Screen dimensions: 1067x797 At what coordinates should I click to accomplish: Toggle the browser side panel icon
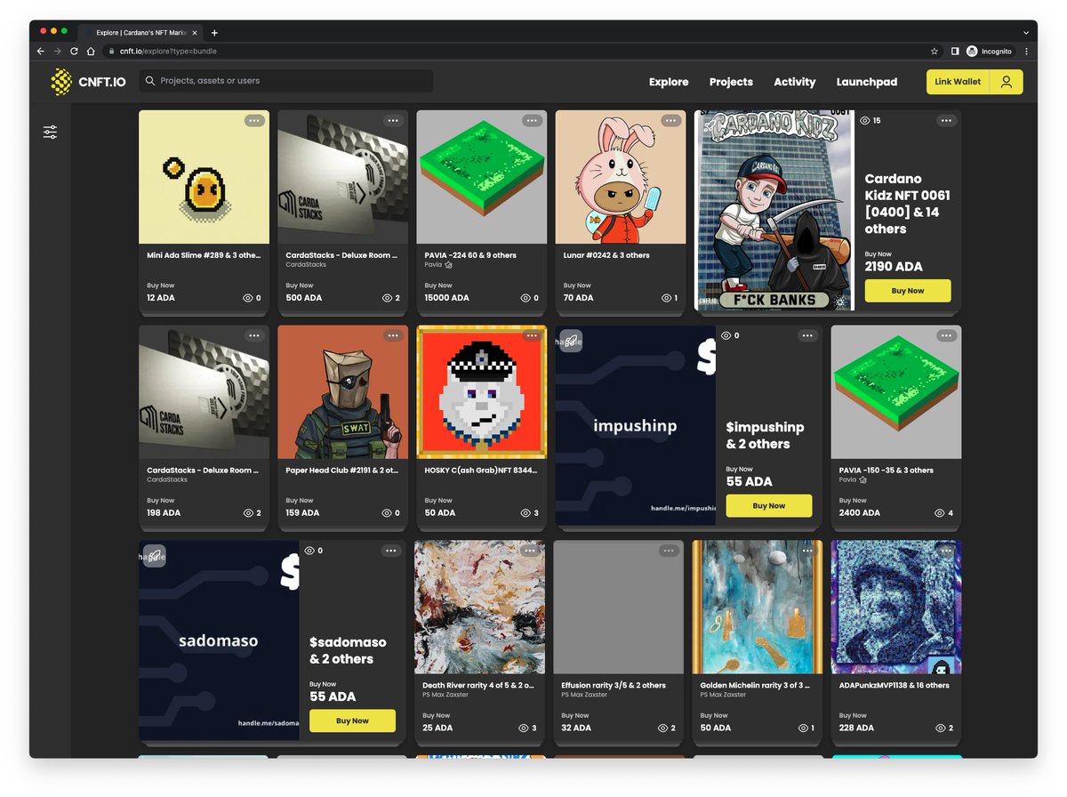coord(955,52)
